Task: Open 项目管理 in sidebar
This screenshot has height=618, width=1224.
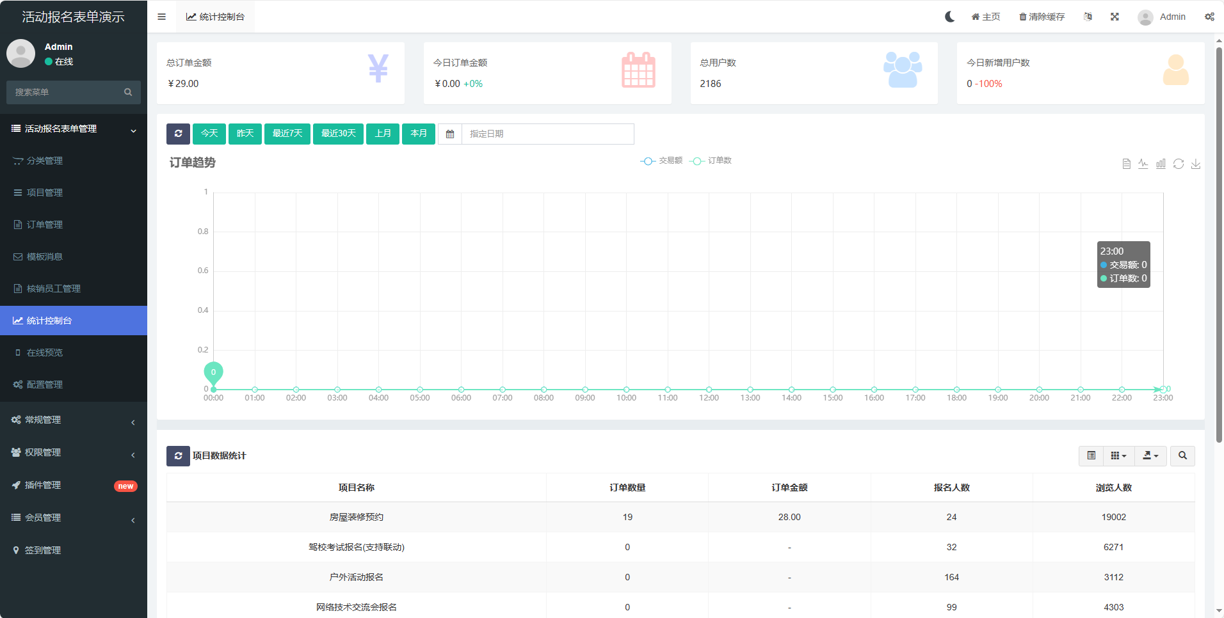Action: coord(74,193)
